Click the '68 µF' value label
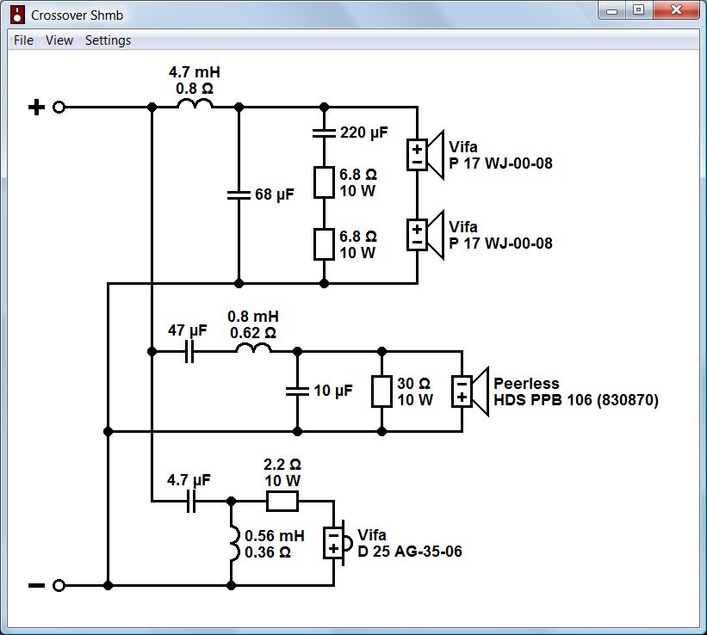This screenshot has width=707, height=635. point(274,194)
